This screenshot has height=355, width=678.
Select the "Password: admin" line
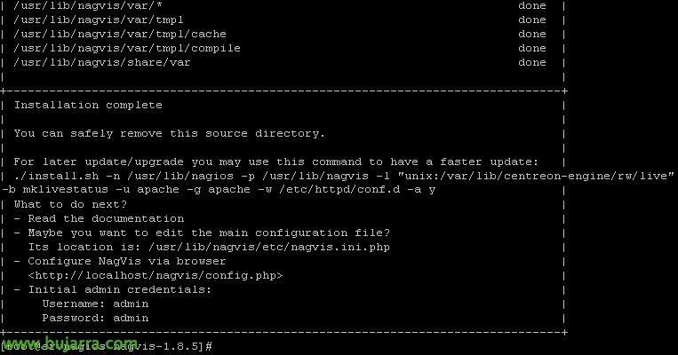[x=95, y=318]
